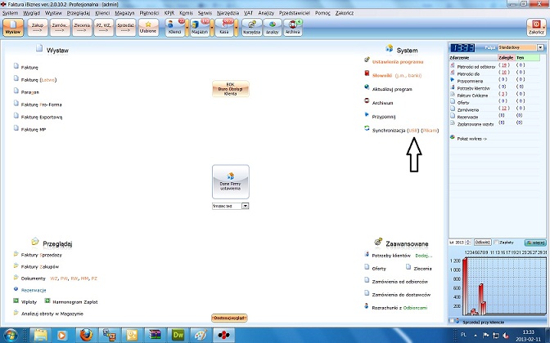This screenshot has width=550, height=343.
Task: Click the Zakończ power icon
Action: (536, 24)
